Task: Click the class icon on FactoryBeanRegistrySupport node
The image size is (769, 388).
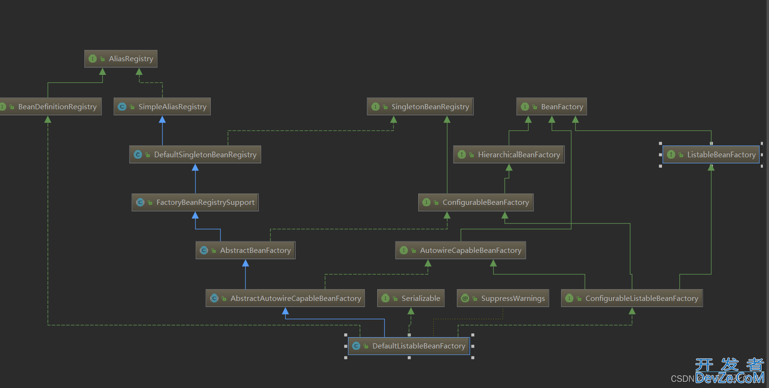Action: pos(141,202)
